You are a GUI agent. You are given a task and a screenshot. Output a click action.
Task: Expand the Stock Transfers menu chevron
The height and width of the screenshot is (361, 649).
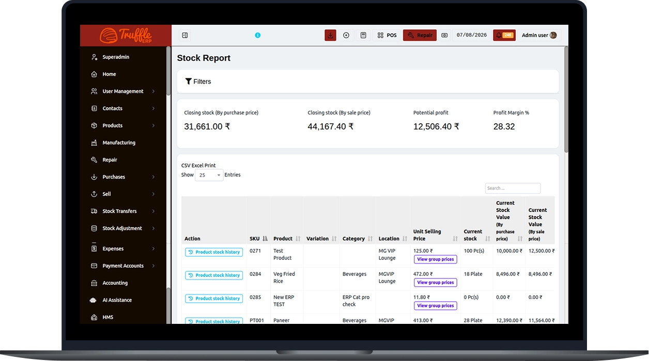pyautogui.click(x=153, y=211)
